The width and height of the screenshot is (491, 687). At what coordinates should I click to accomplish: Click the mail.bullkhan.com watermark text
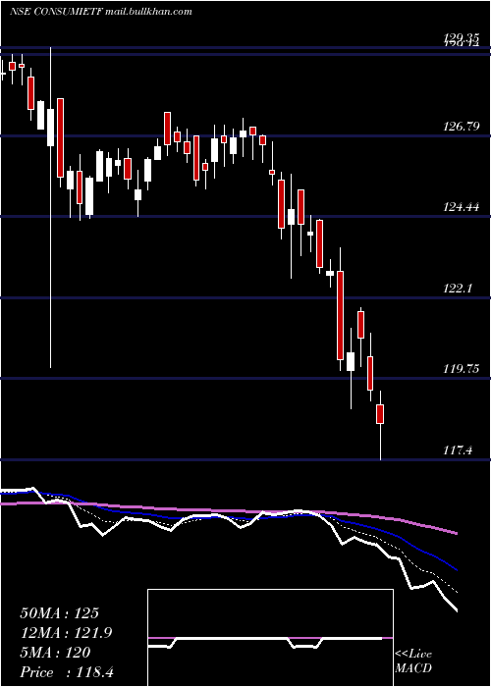click(x=148, y=12)
